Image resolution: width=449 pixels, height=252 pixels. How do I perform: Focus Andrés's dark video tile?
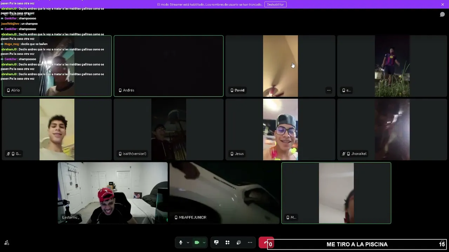point(168,66)
